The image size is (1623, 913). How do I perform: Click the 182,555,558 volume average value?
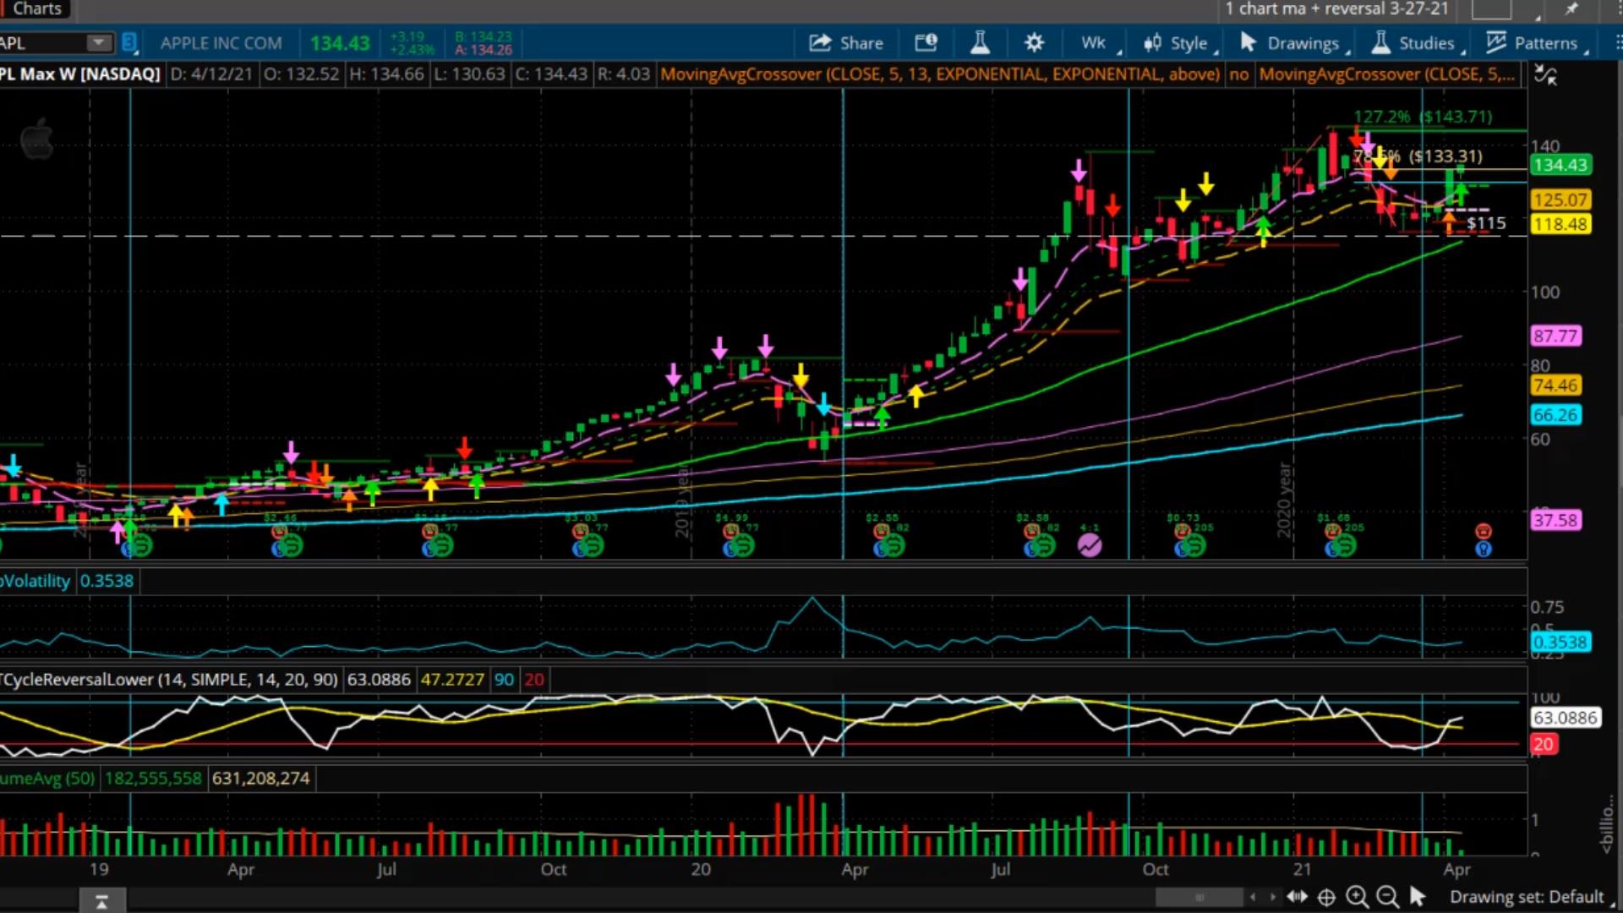point(152,779)
